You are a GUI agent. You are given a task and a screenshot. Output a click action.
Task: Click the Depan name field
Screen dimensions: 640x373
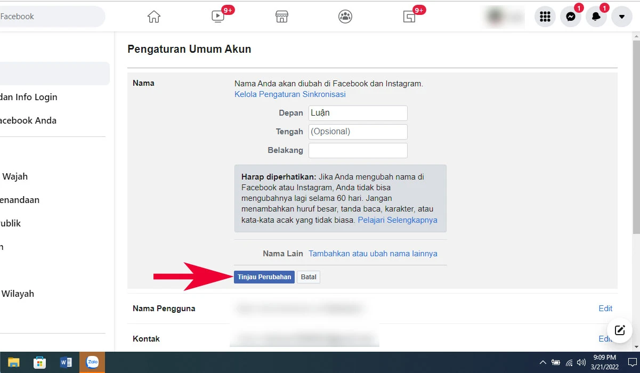click(x=357, y=112)
